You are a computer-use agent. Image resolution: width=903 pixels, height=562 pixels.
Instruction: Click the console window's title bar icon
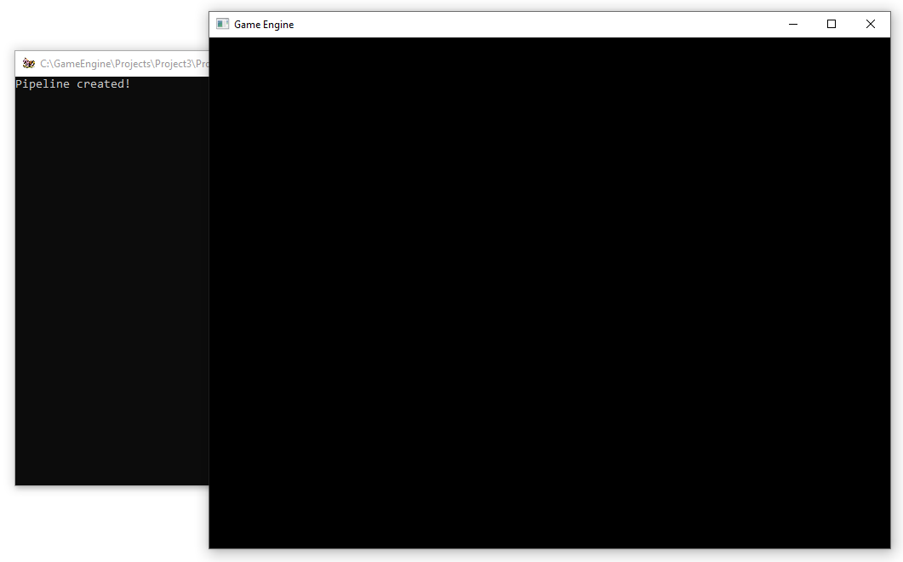point(28,63)
